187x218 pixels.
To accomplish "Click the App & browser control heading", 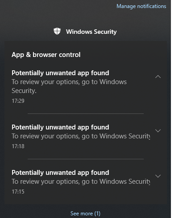I will 46,55.
